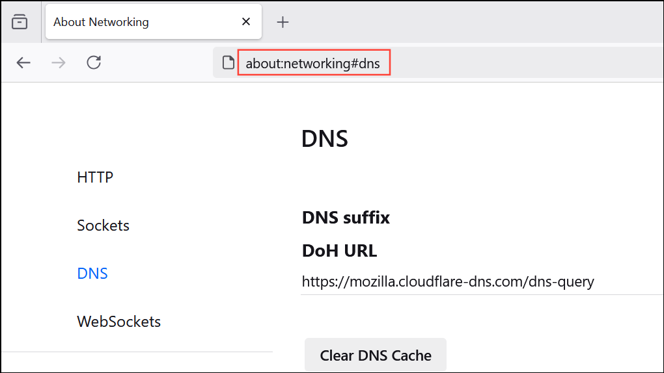Close the About Networking tab
This screenshot has height=373, width=664.
pyautogui.click(x=246, y=21)
